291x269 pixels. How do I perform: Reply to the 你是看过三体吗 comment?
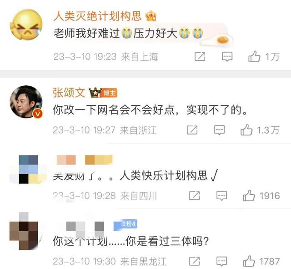click(221, 261)
